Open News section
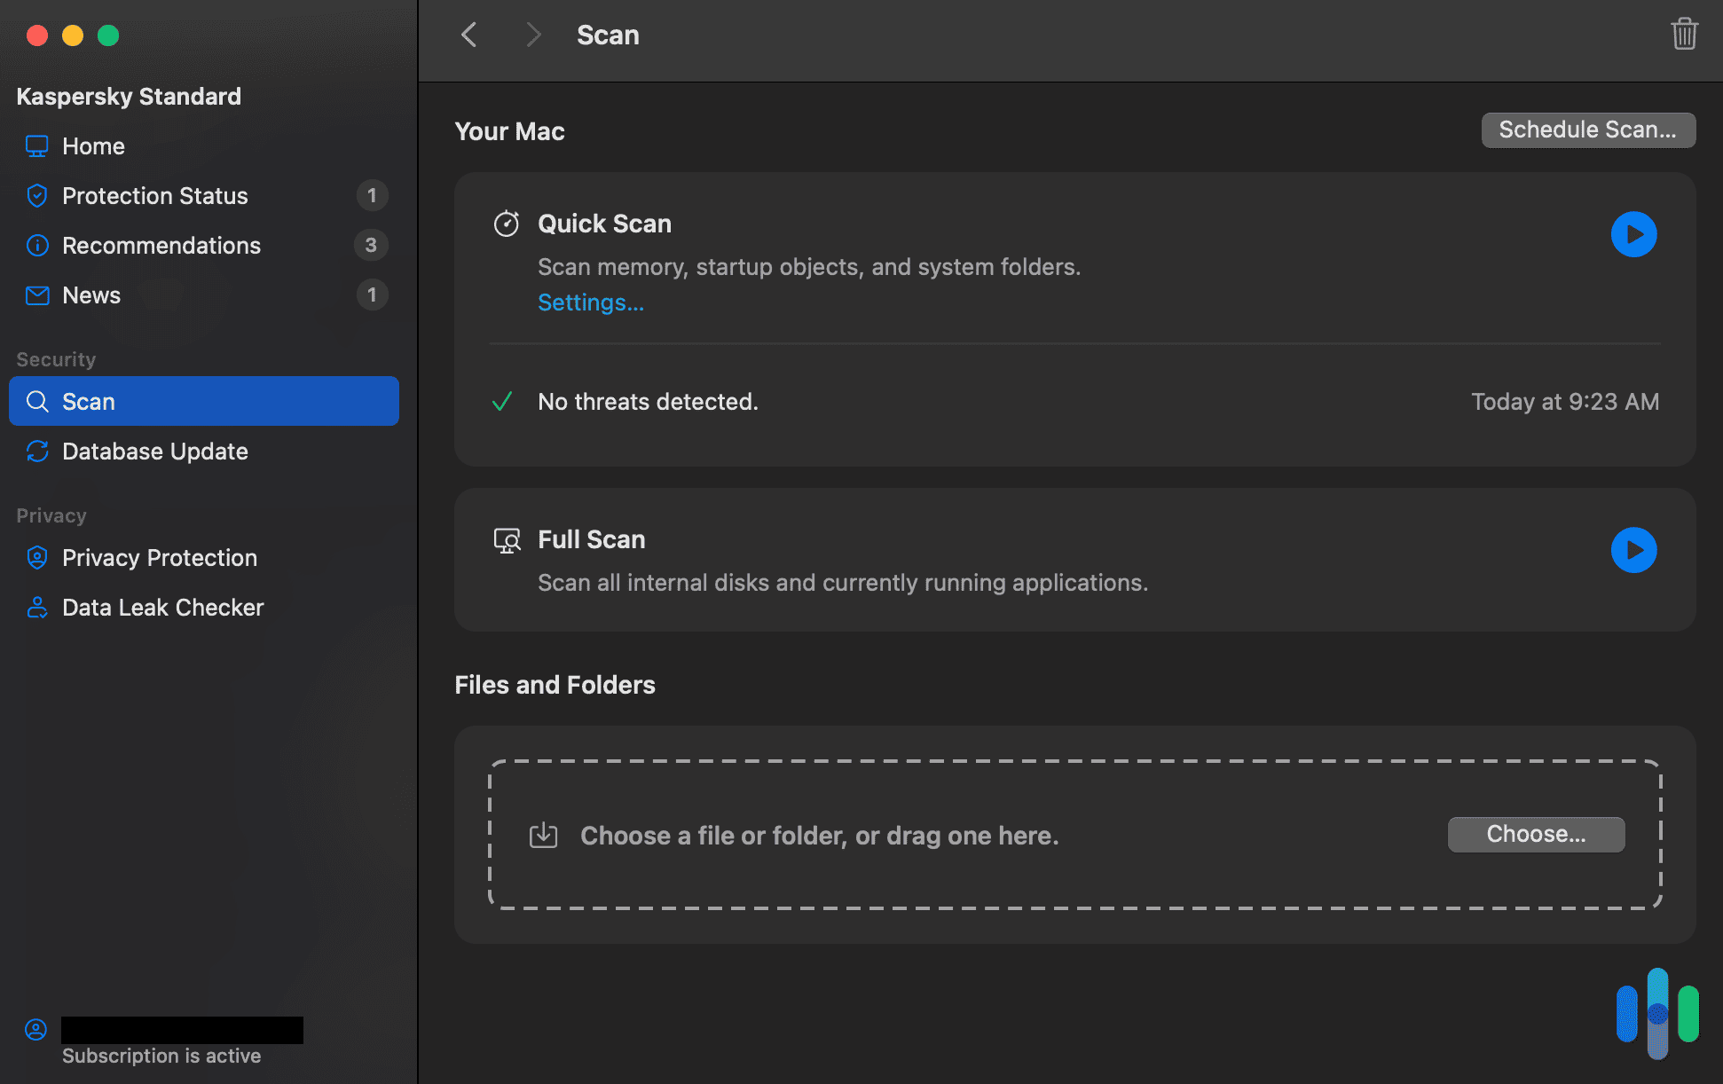Screen dimensions: 1723x1084 [x=91, y=295]
